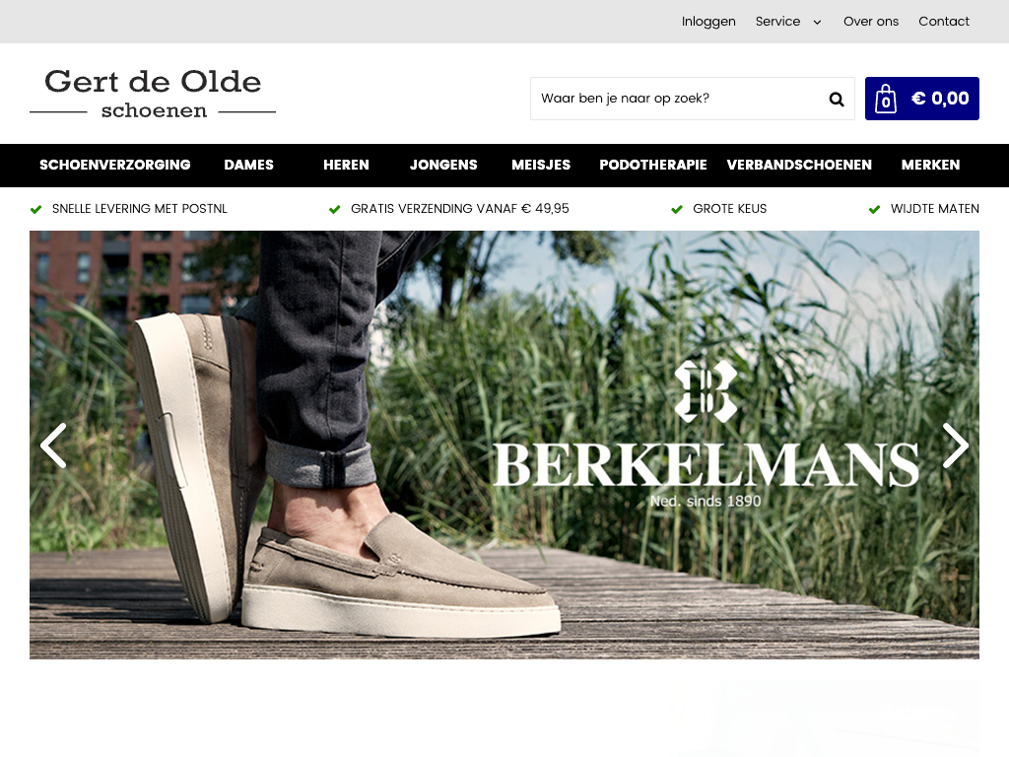1009x757 pixels.
Task: Open the Dames category menu
Action: pyautogui.click(x=249, y=165)
